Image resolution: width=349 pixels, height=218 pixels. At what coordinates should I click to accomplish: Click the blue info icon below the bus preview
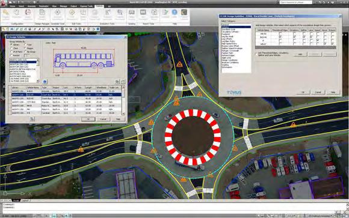pyautogui.click(x=45, y=82)
